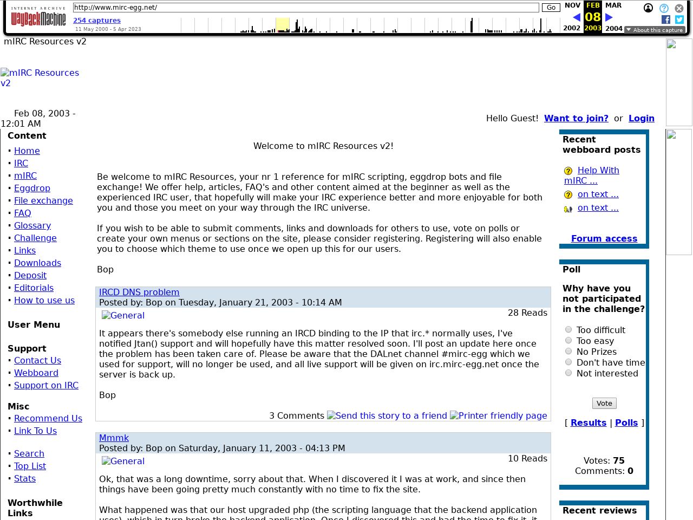Click the Wayback URL input field
The width and height of the screenshot is (693, 520).
tap(306, 8)
